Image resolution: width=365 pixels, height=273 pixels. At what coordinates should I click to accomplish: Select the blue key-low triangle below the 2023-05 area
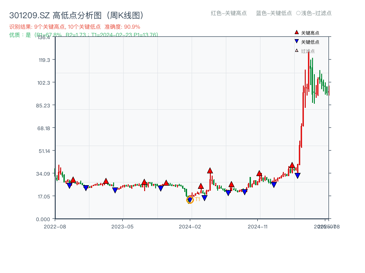pyautogui.click(x=115, y=190)
